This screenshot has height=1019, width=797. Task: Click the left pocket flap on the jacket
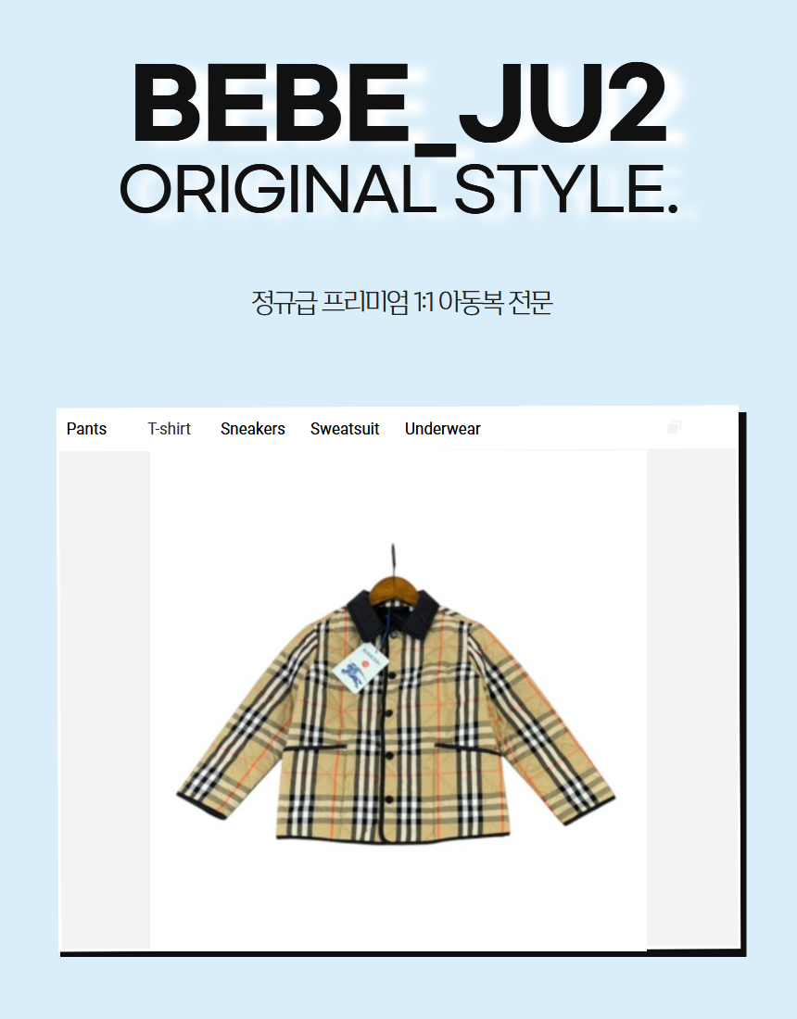(315, 749)
